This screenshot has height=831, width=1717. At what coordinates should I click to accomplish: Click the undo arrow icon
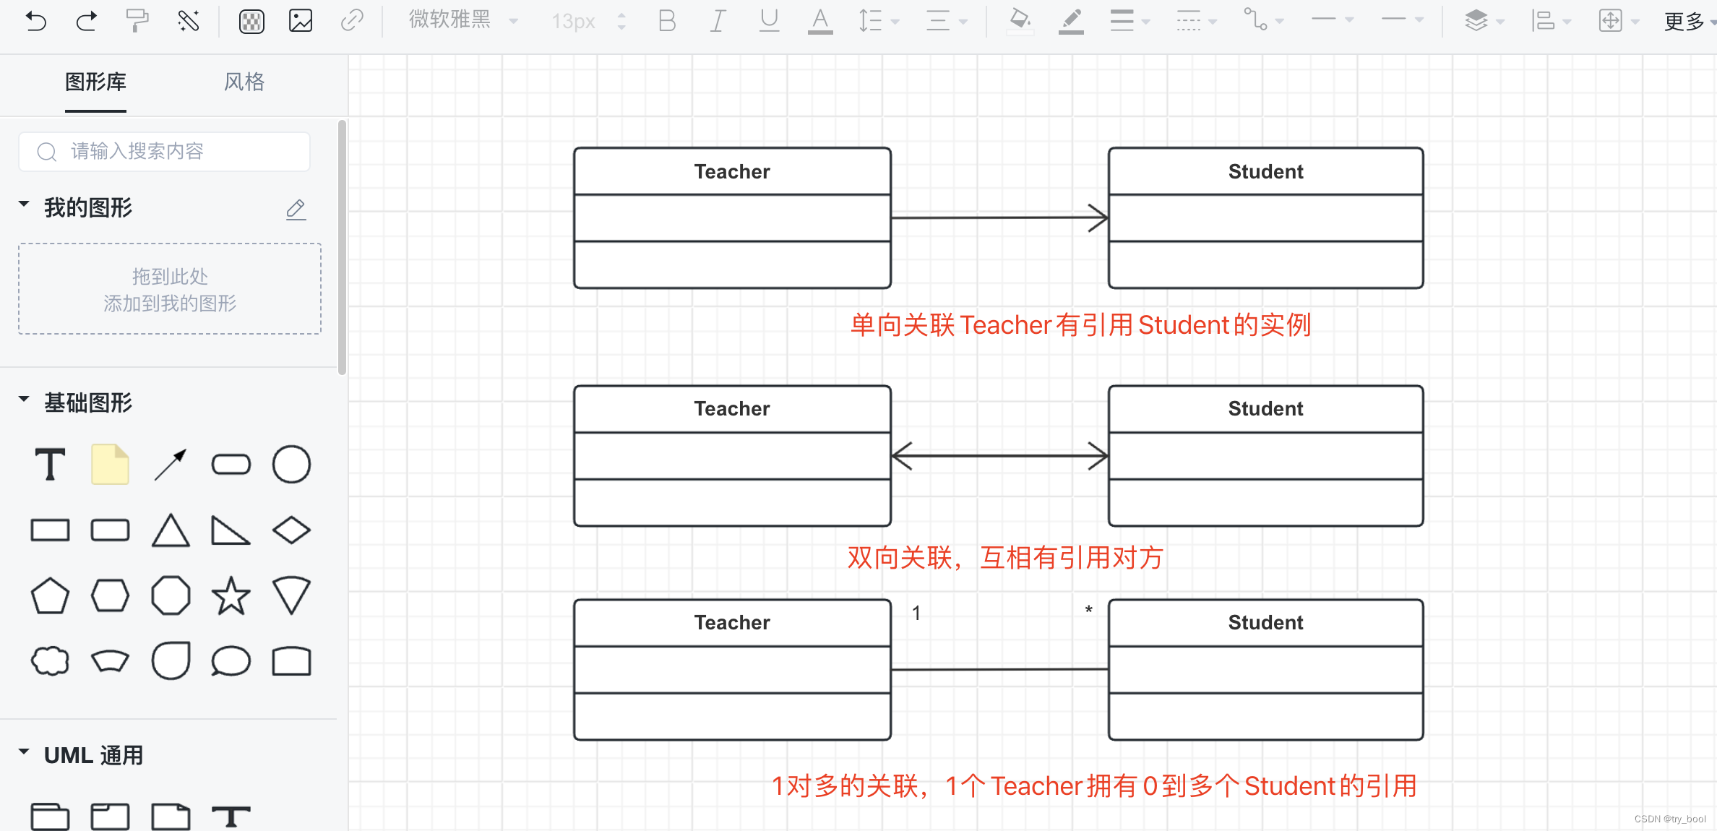pos(35,21)
